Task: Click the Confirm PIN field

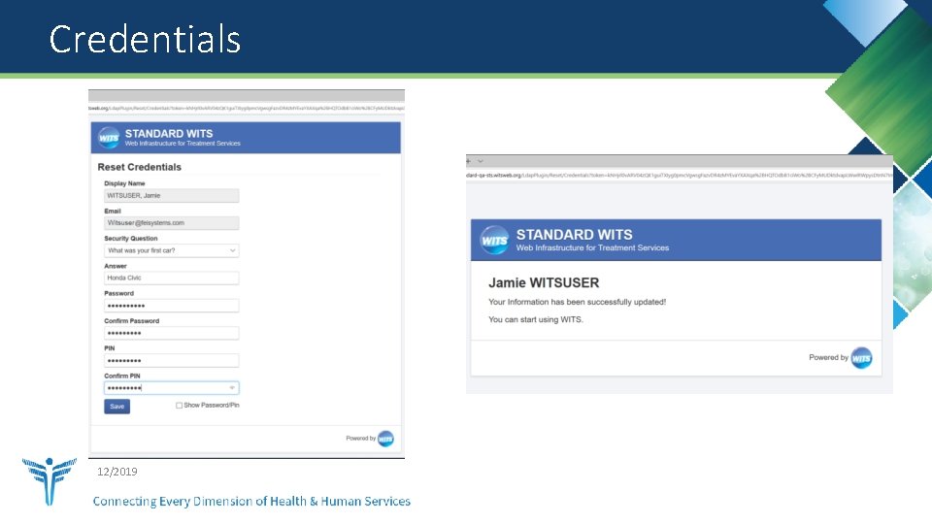Action: [x=171, y=388]
